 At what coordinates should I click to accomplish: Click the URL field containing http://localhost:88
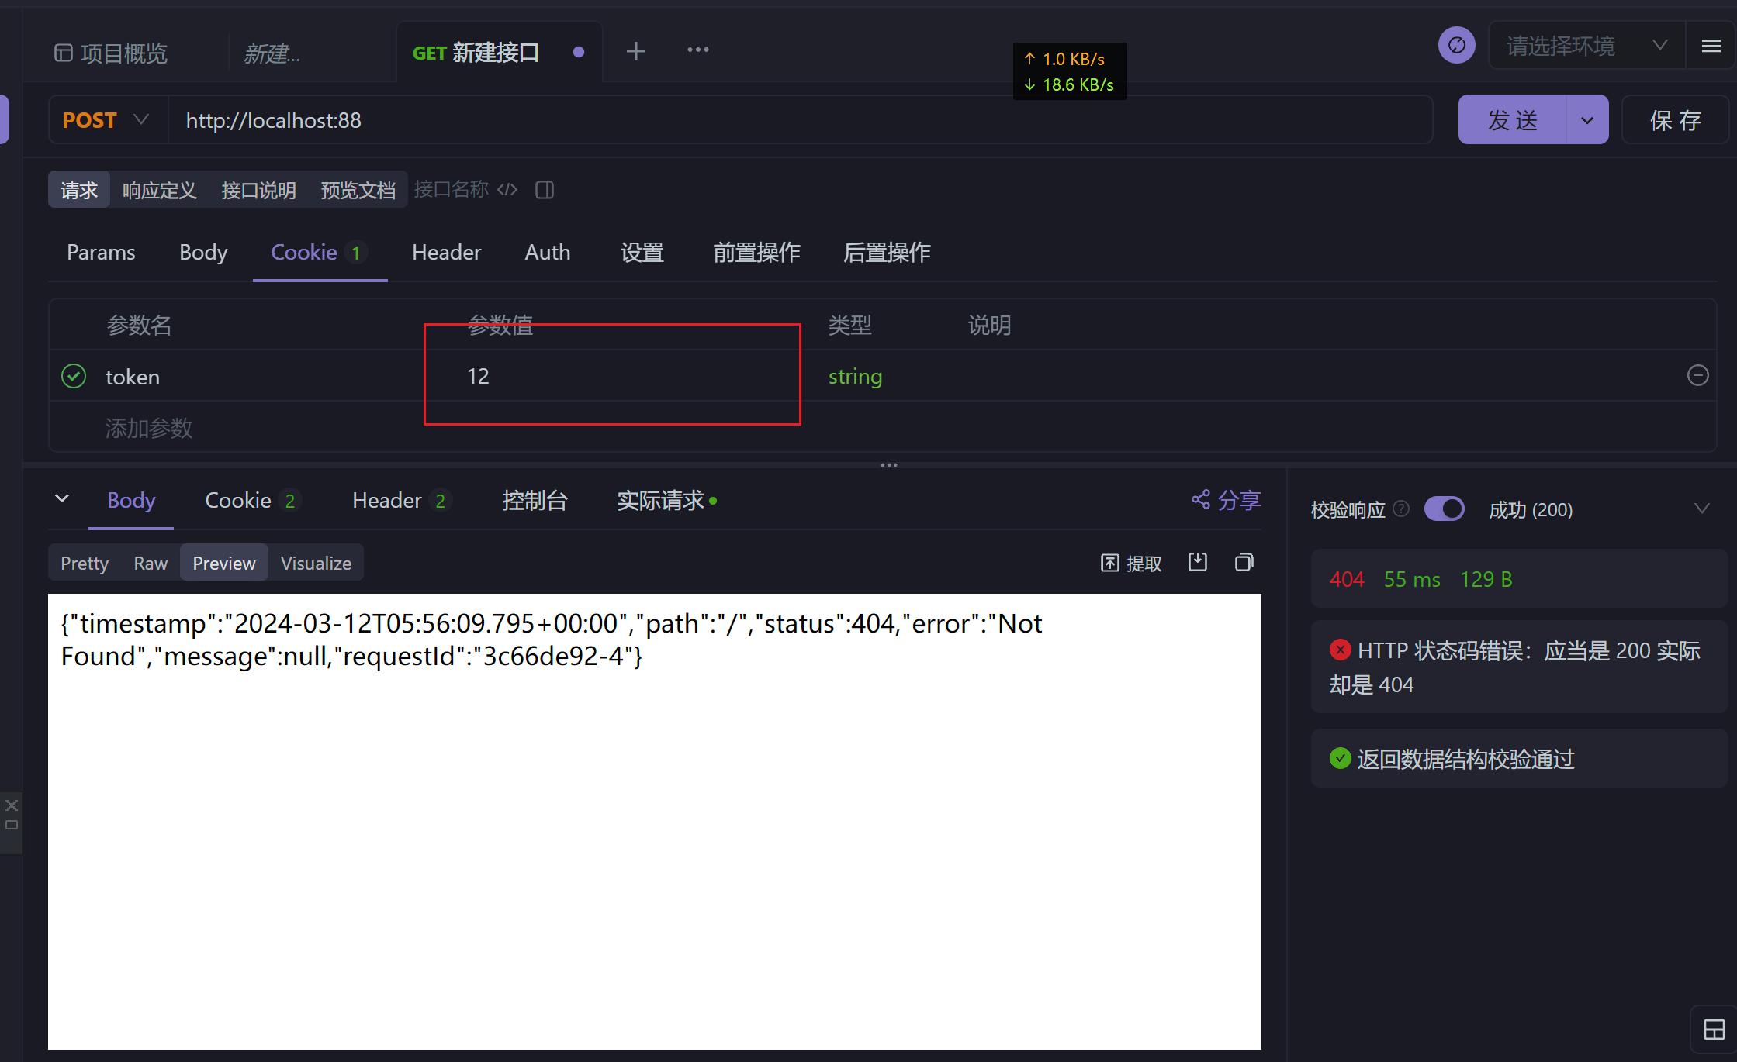click(x=799, y=120)
